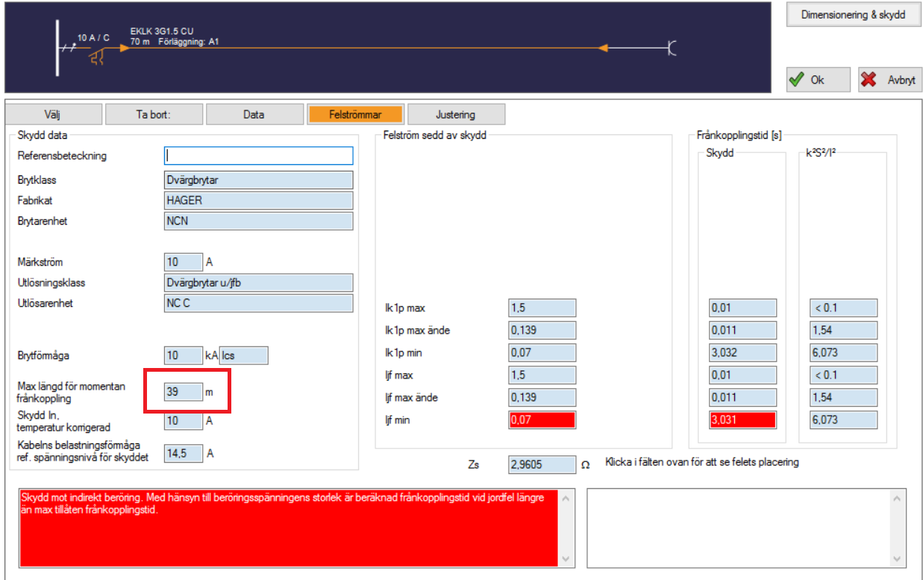Click the red Skydd time 3,031 field

pos(742,420)
